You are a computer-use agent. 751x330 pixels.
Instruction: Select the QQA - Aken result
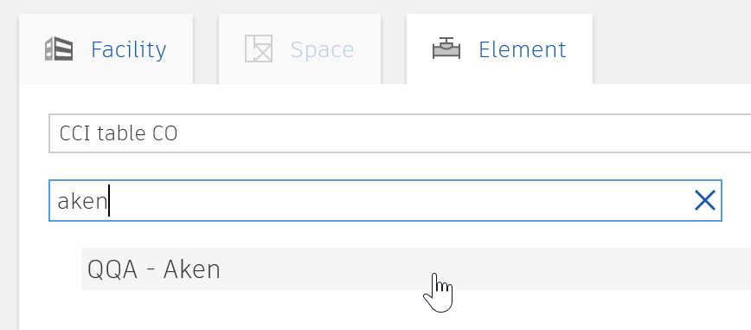(x=416, y=269)
